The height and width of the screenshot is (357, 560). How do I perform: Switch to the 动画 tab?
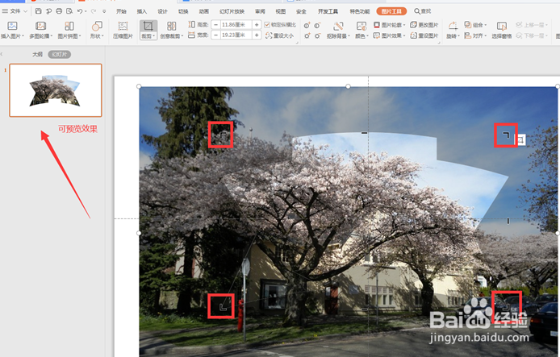(204, 11)
